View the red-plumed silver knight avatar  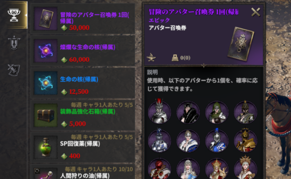[x=159, y=112]
